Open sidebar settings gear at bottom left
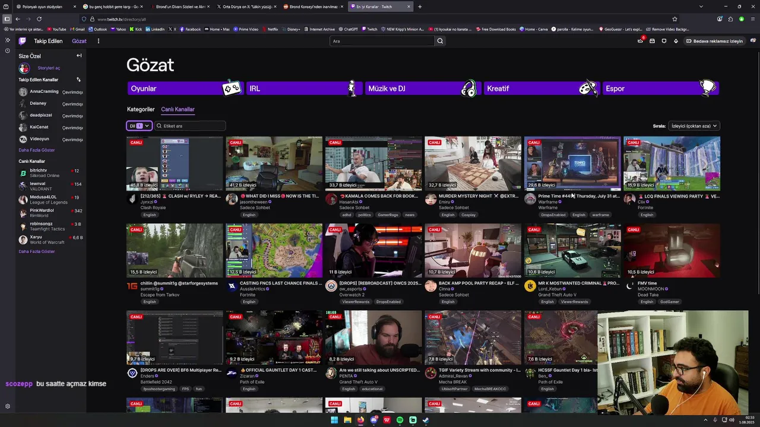Viewport: 760px width, 427px height. [x=8, y=406]
